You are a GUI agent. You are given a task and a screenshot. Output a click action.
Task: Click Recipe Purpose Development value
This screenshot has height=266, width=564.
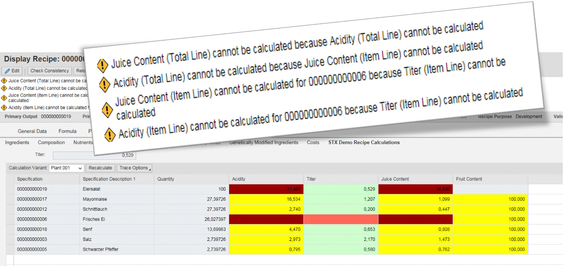pyautogui.click(x=529, y=116)
